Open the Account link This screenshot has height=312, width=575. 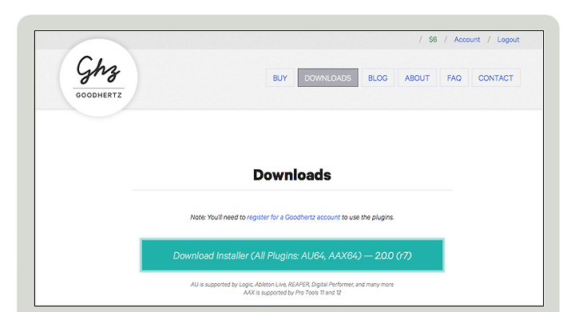pos(467,40)
